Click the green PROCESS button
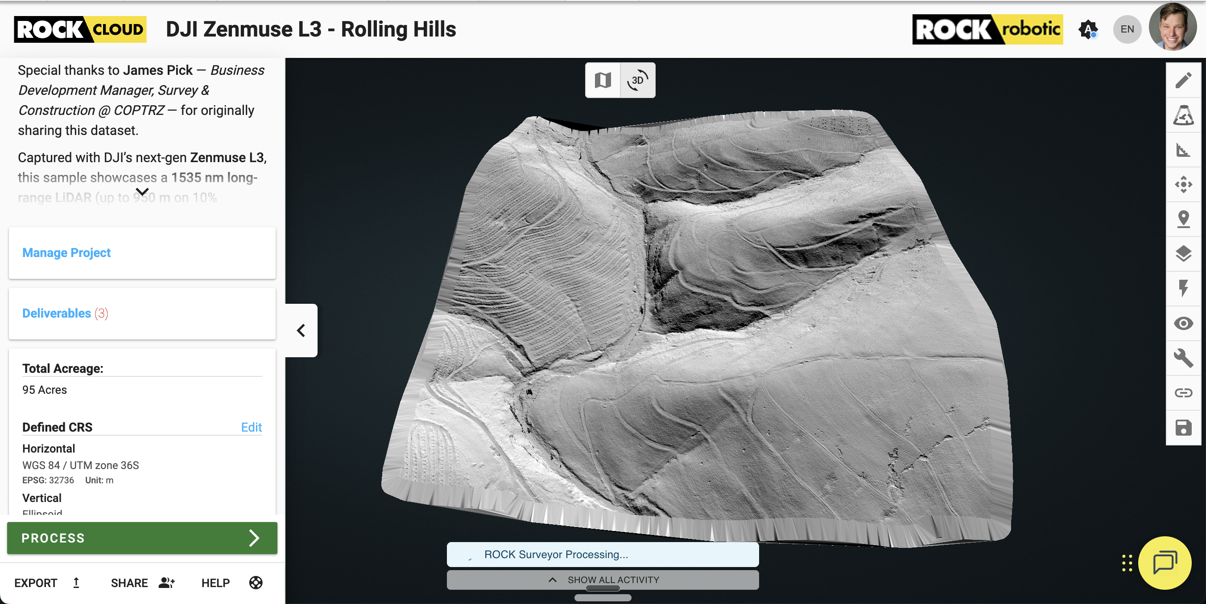The height and width of the screenshot is (604, 1206). coord(141,538)
